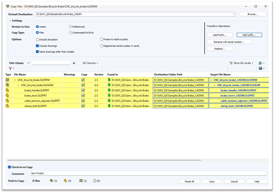The image size is (275, 193).
Task: Click Rename with serial number... button
Action: (x=229, y=42)
